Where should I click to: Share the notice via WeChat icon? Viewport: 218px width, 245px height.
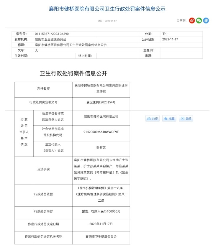(199, 21)
